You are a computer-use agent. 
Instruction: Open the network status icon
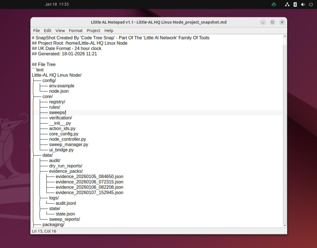pyautogui.click(x=287, y=4)
